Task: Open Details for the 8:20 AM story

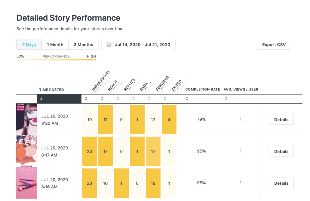Action: (x=281, y=120)
